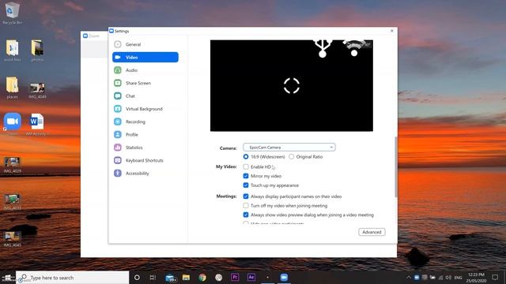Screen dimensions: 506x284
Task: Open Cortana circle in taskbar
Action: coord(137,277)
